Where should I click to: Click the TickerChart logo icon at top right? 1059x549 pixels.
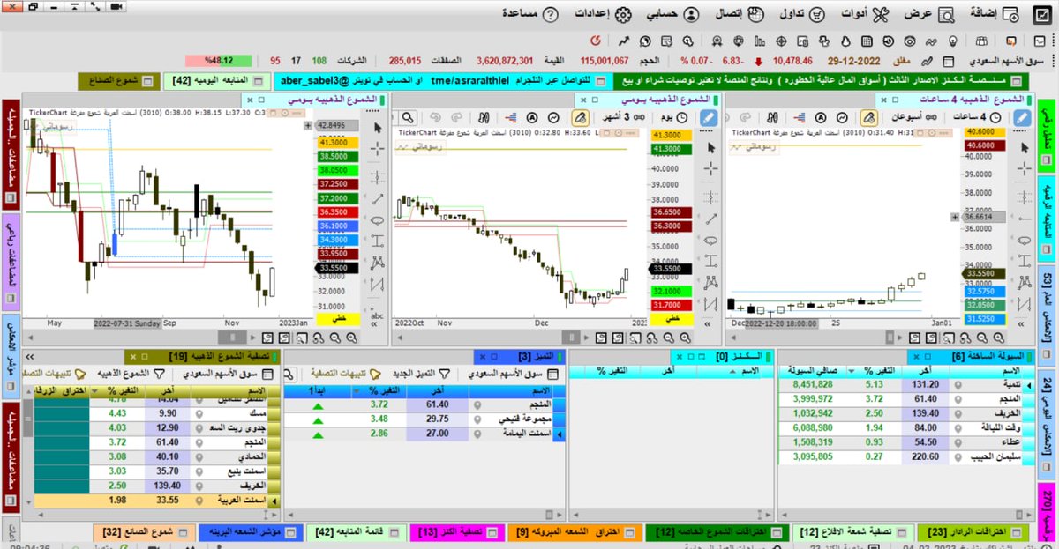coord(1040,15)
